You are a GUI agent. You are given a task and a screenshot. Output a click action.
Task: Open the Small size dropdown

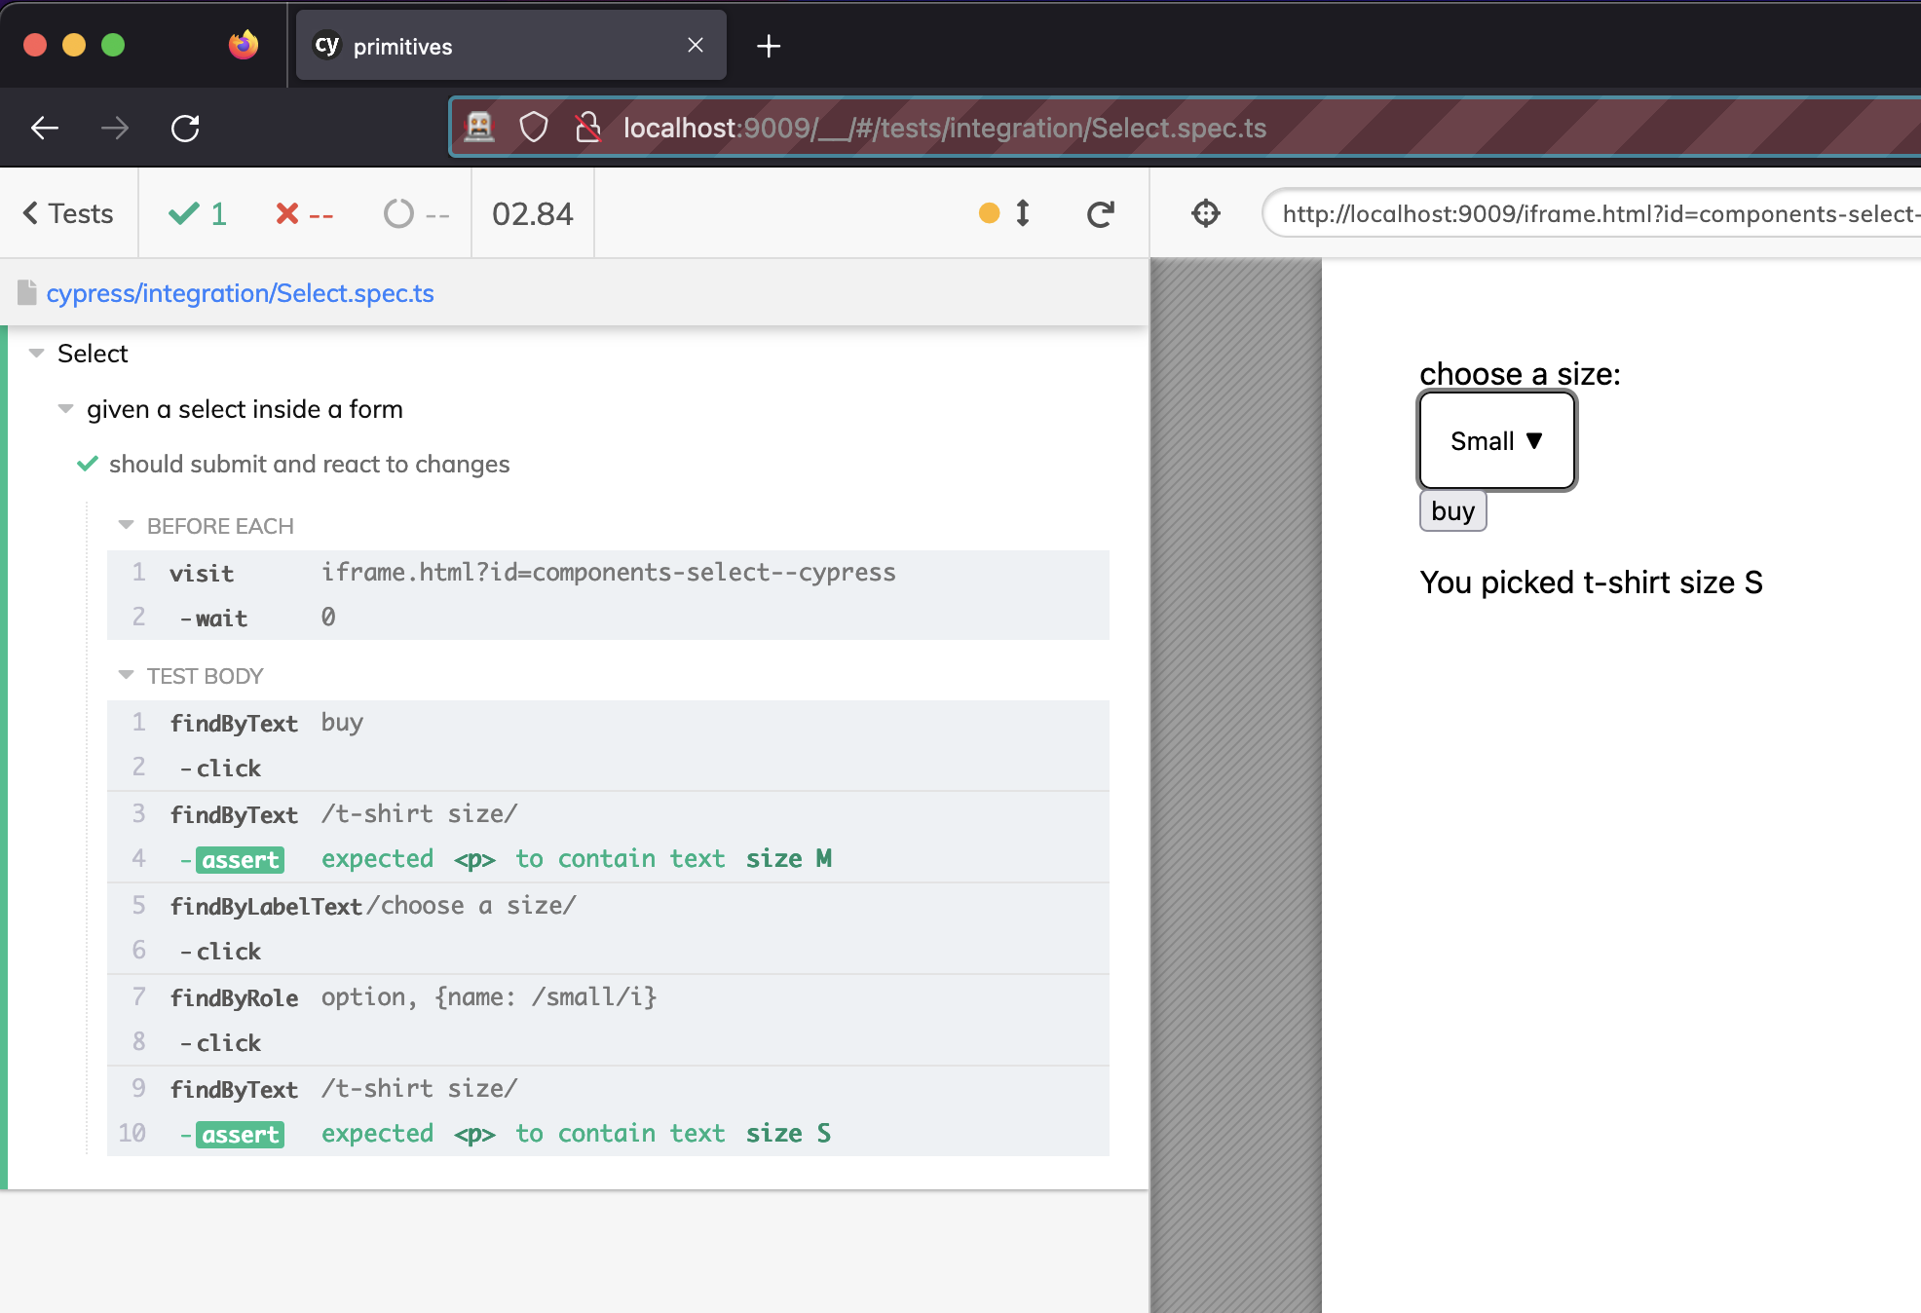[x=1496, y=441]
